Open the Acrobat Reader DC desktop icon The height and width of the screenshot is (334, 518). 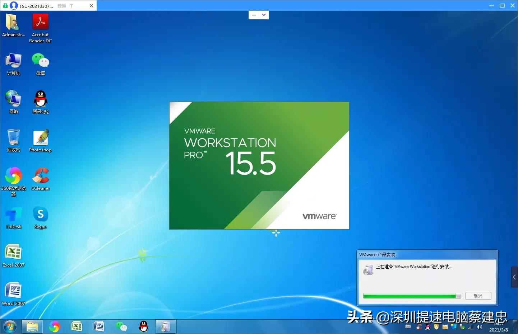[40, 22]
